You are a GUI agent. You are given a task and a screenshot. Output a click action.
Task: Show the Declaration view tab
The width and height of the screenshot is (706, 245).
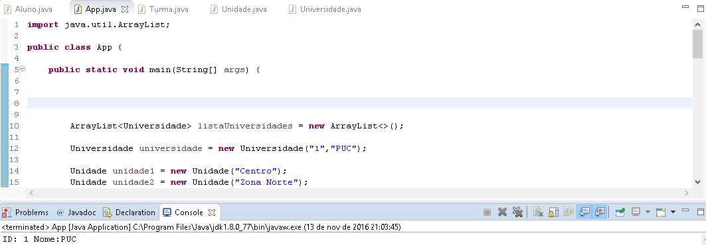click(130, 213)
